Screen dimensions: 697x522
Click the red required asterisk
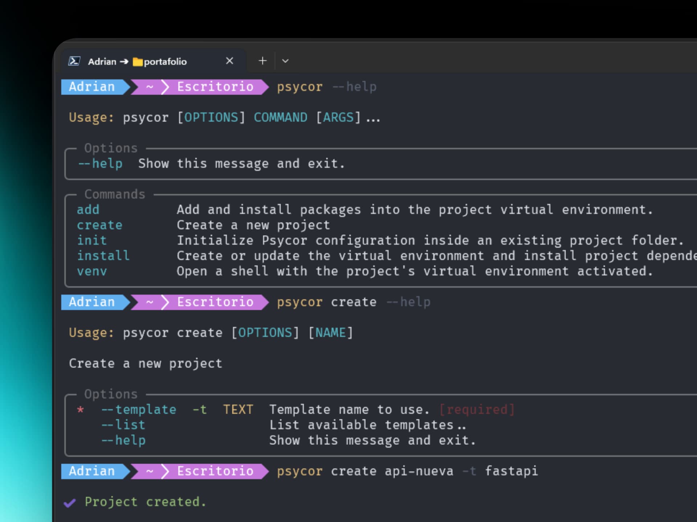click(81, 410)
